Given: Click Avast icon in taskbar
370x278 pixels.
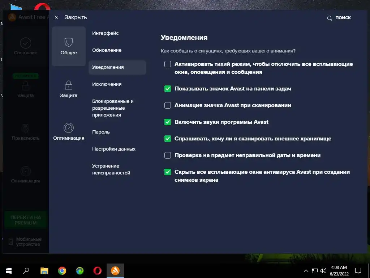Looking at the screenshot, I should 115,271.
